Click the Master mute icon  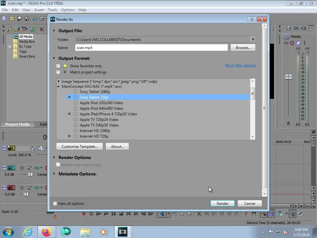298,43
